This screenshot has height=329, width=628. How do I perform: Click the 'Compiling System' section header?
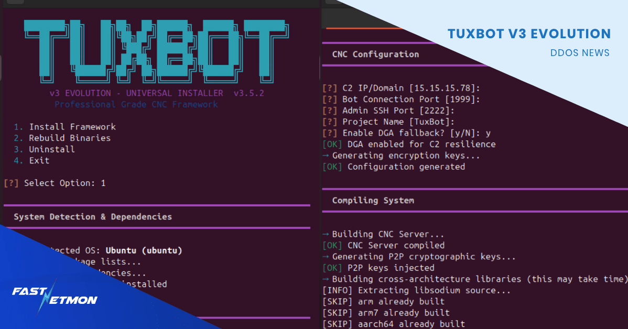tap(373, 201)
